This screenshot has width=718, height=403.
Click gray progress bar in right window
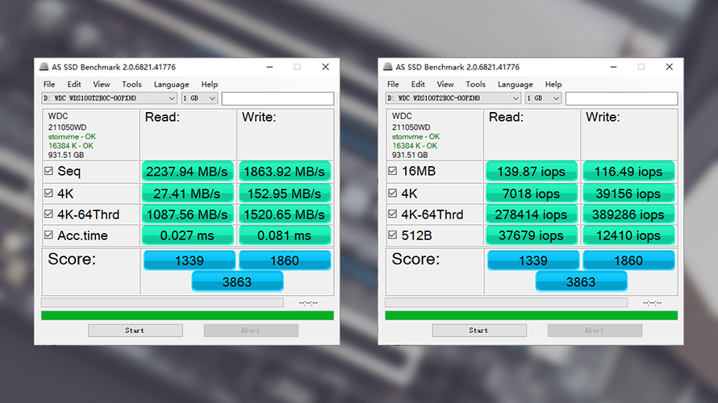pyautogui.click(x=506, y=302)
